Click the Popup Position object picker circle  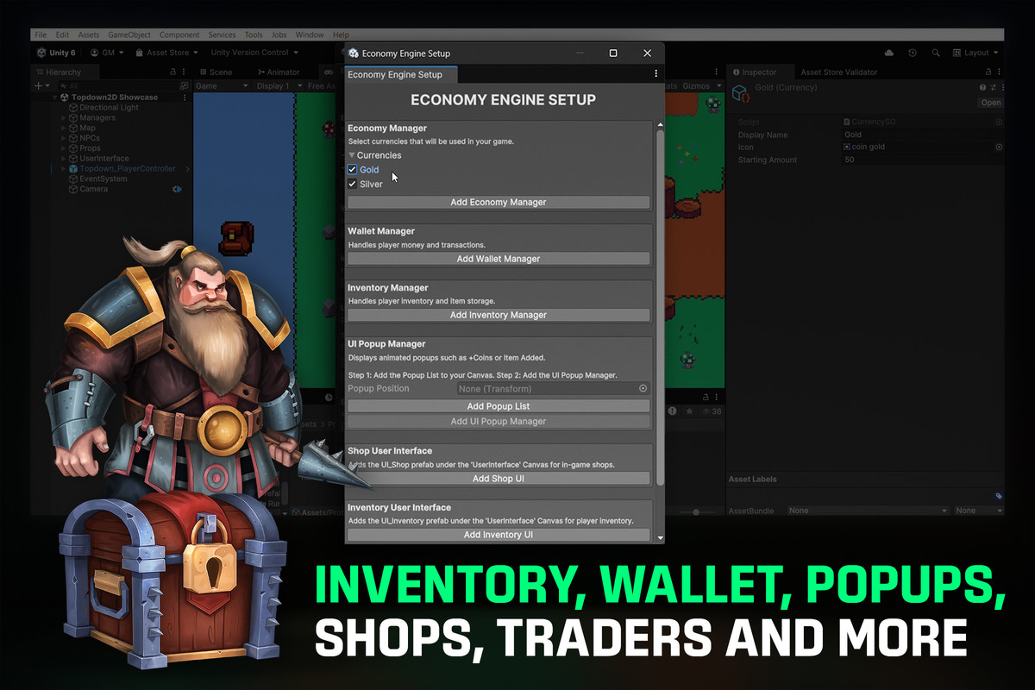(643, 389)
